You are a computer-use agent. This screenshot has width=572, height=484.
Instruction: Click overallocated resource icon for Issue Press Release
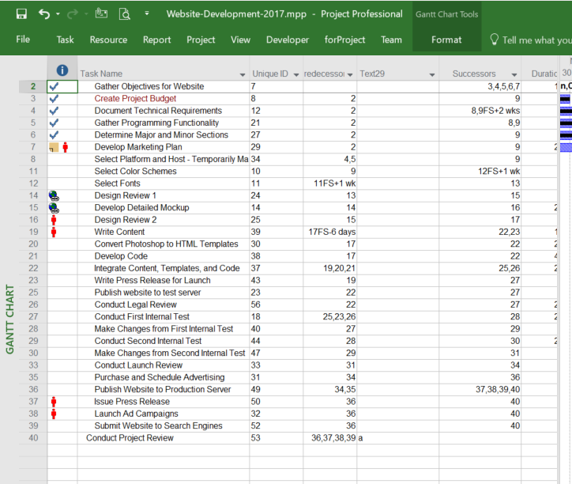pos(54,402)
